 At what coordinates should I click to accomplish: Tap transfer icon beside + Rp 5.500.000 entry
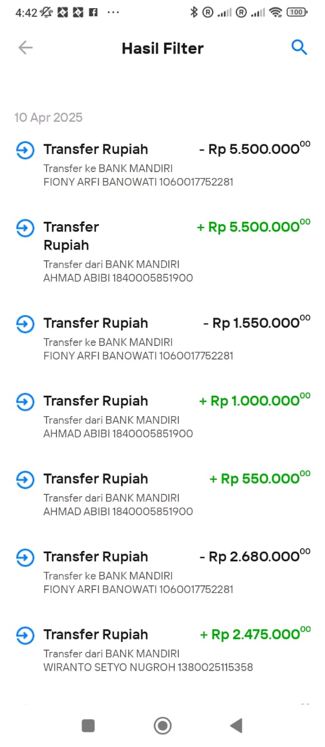point(25,228)
